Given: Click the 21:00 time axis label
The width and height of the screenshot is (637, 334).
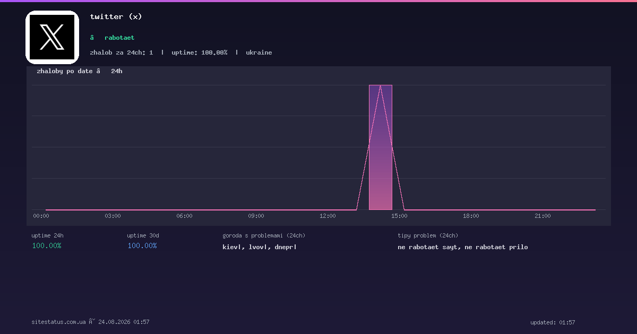Looking at the screenshot, I should [x=543, y=216].
